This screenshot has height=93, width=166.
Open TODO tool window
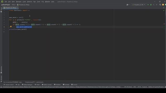37,85
